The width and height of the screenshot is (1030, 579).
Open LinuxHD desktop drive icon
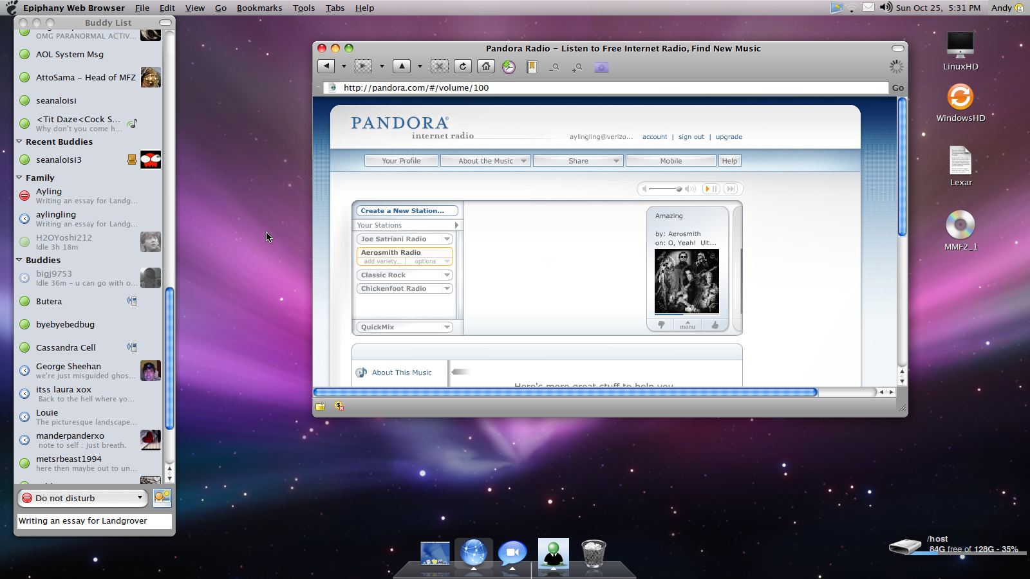click(960, 46)
